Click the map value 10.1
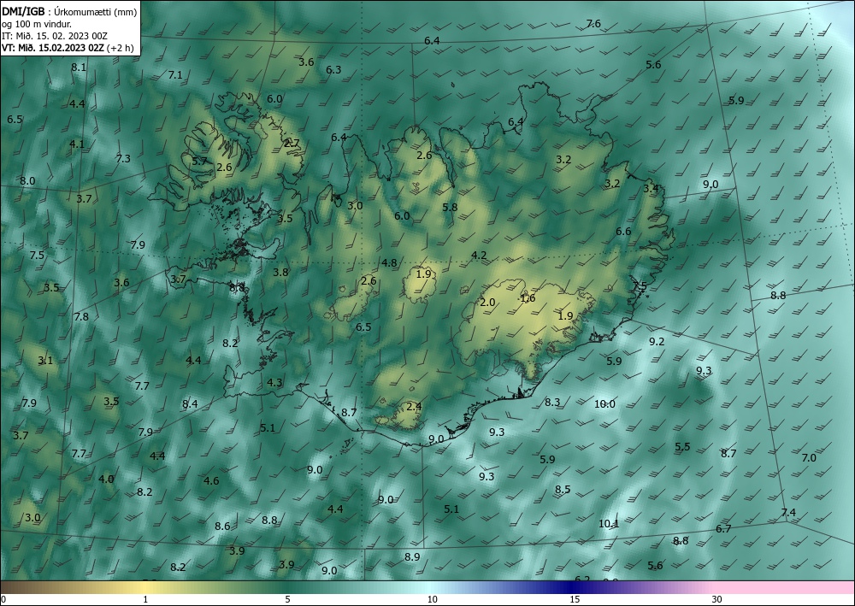This screenshot has height=606, width=855. click(609, 524)
